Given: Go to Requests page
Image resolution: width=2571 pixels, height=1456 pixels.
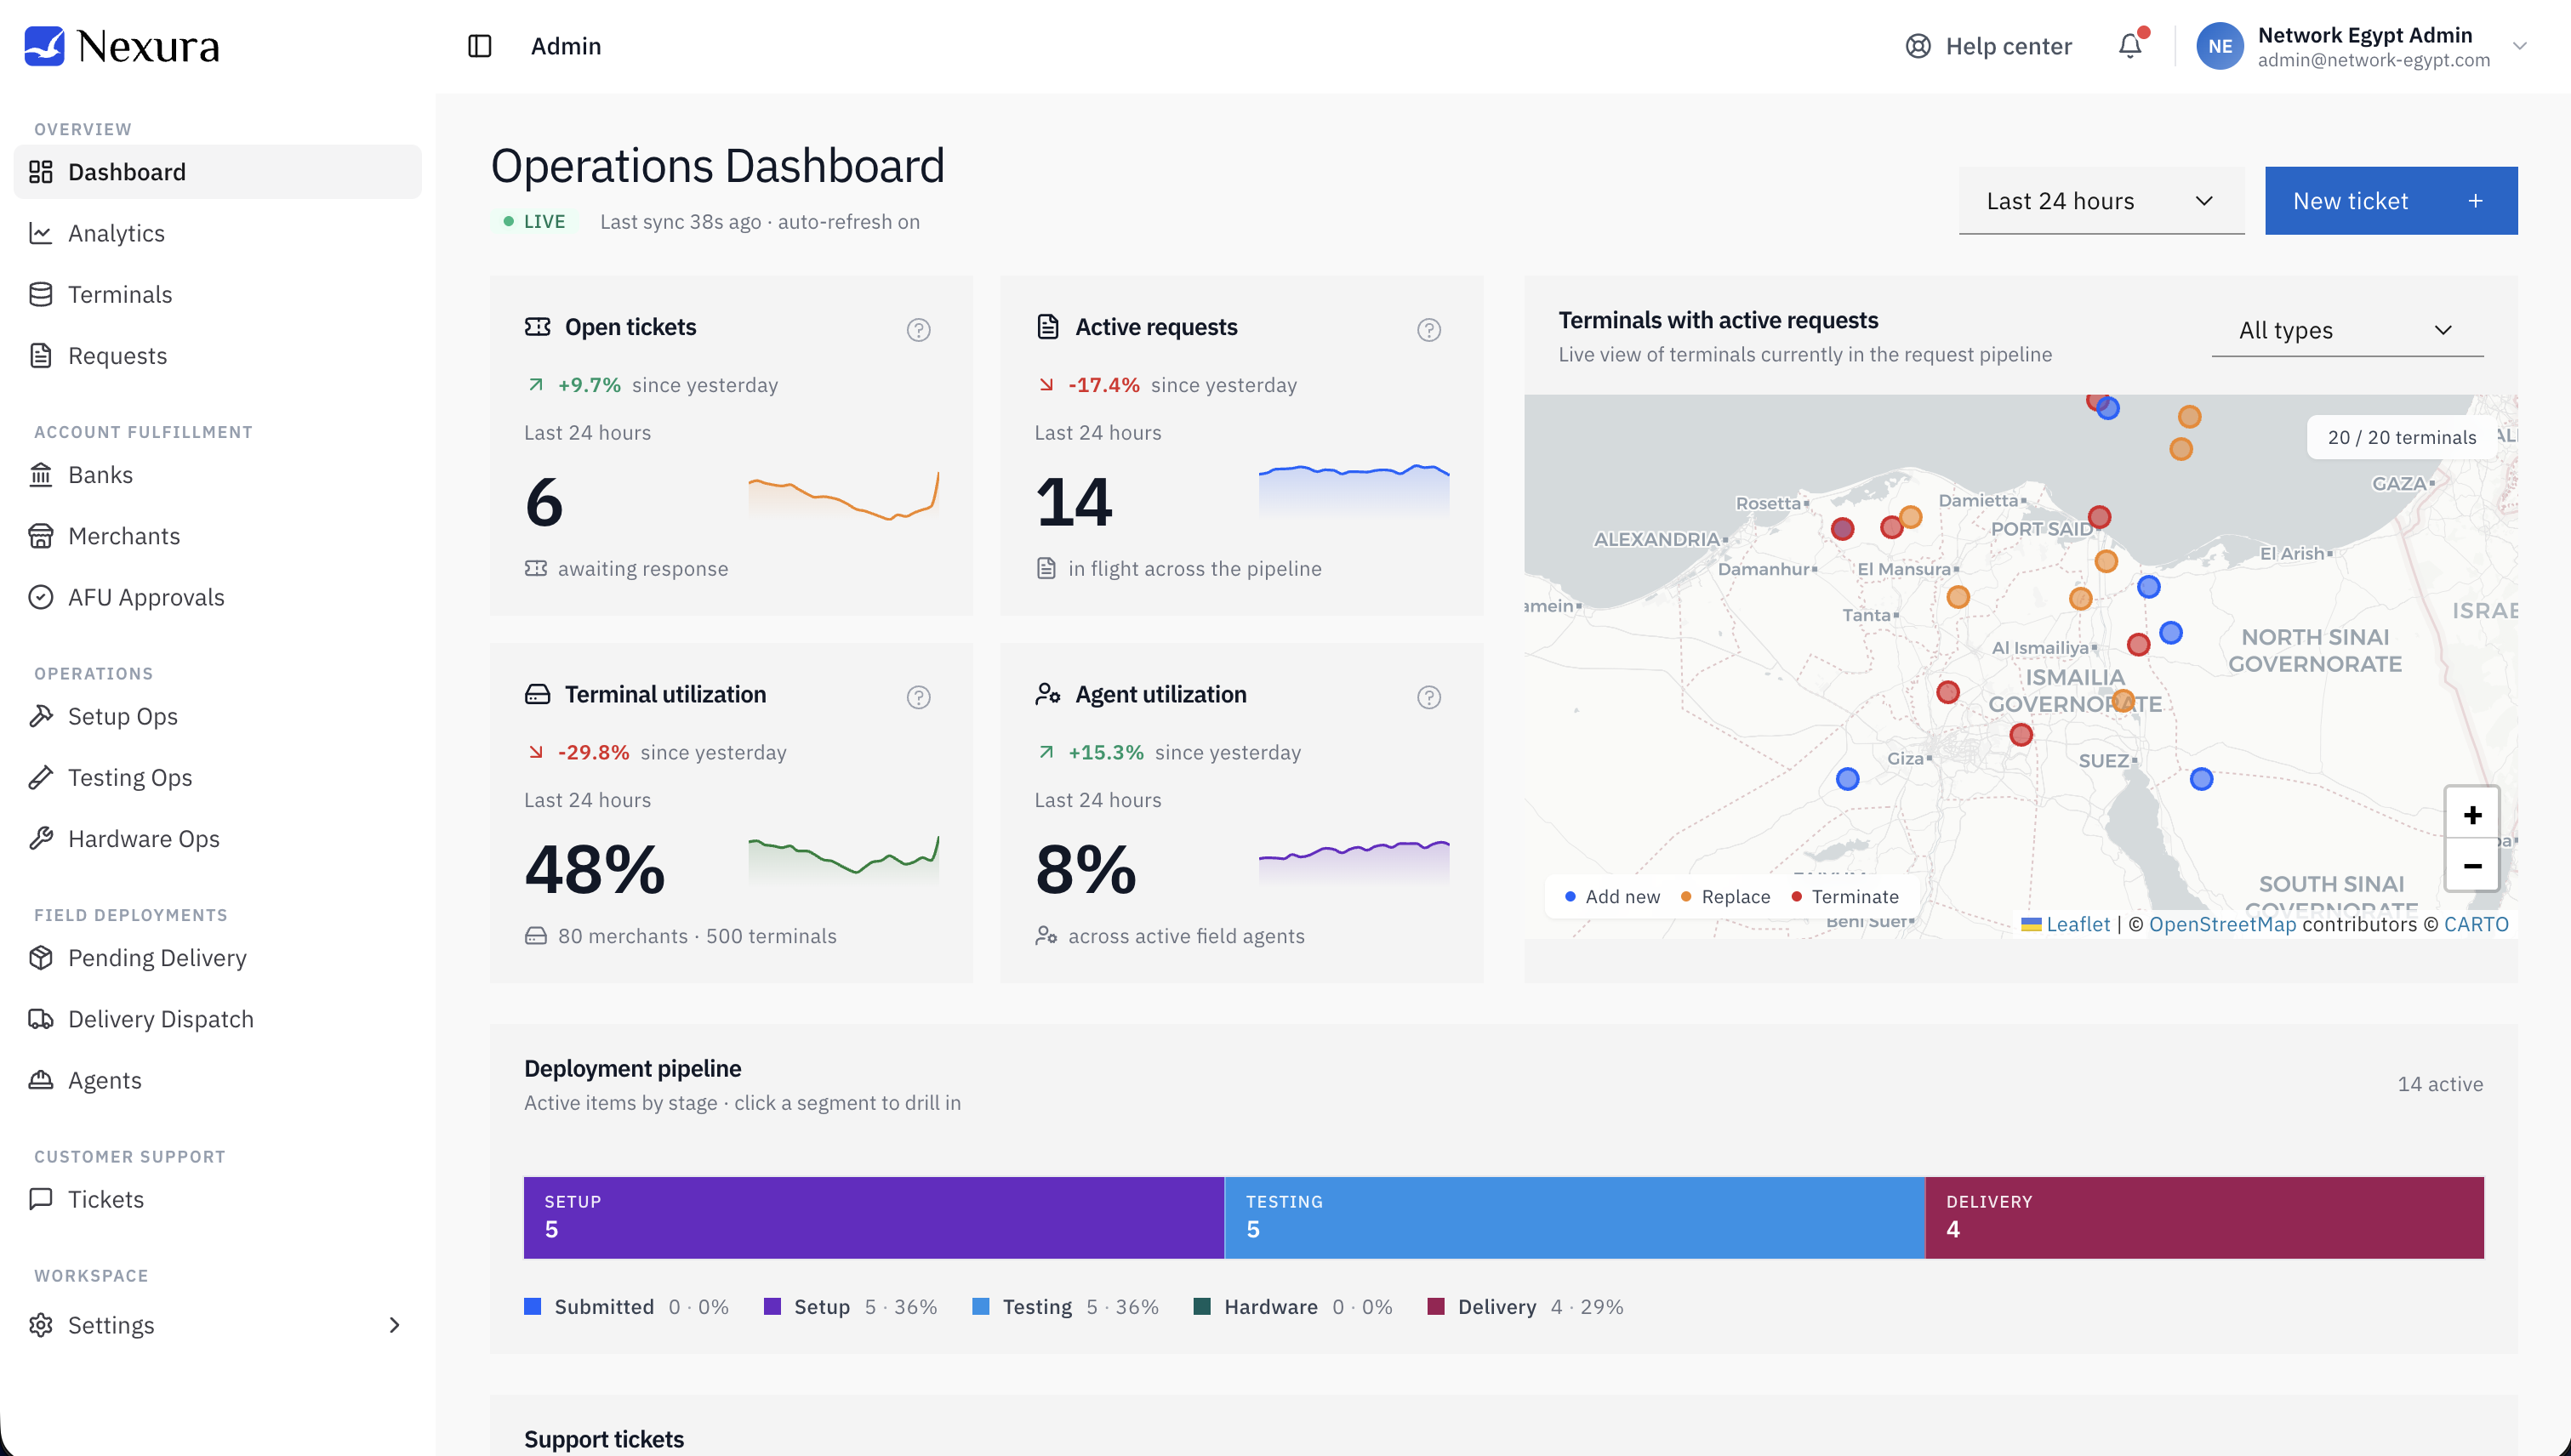Looking at the screenshot, I should click(218, 356).
